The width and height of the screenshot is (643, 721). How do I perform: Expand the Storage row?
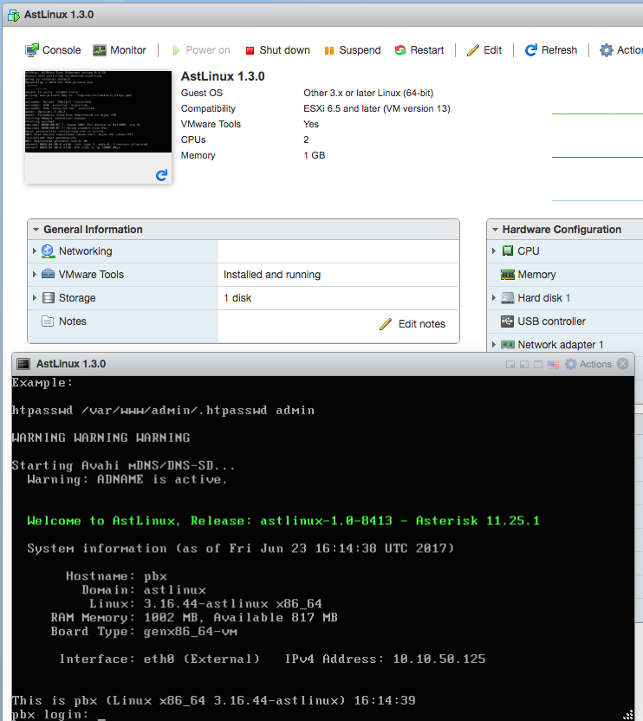35,298
